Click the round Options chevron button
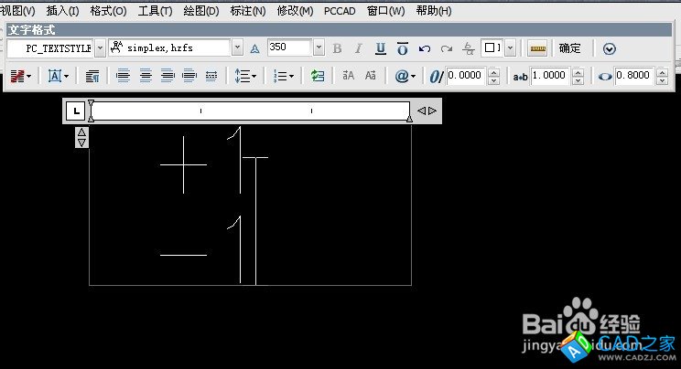 (x=610, y=48)
